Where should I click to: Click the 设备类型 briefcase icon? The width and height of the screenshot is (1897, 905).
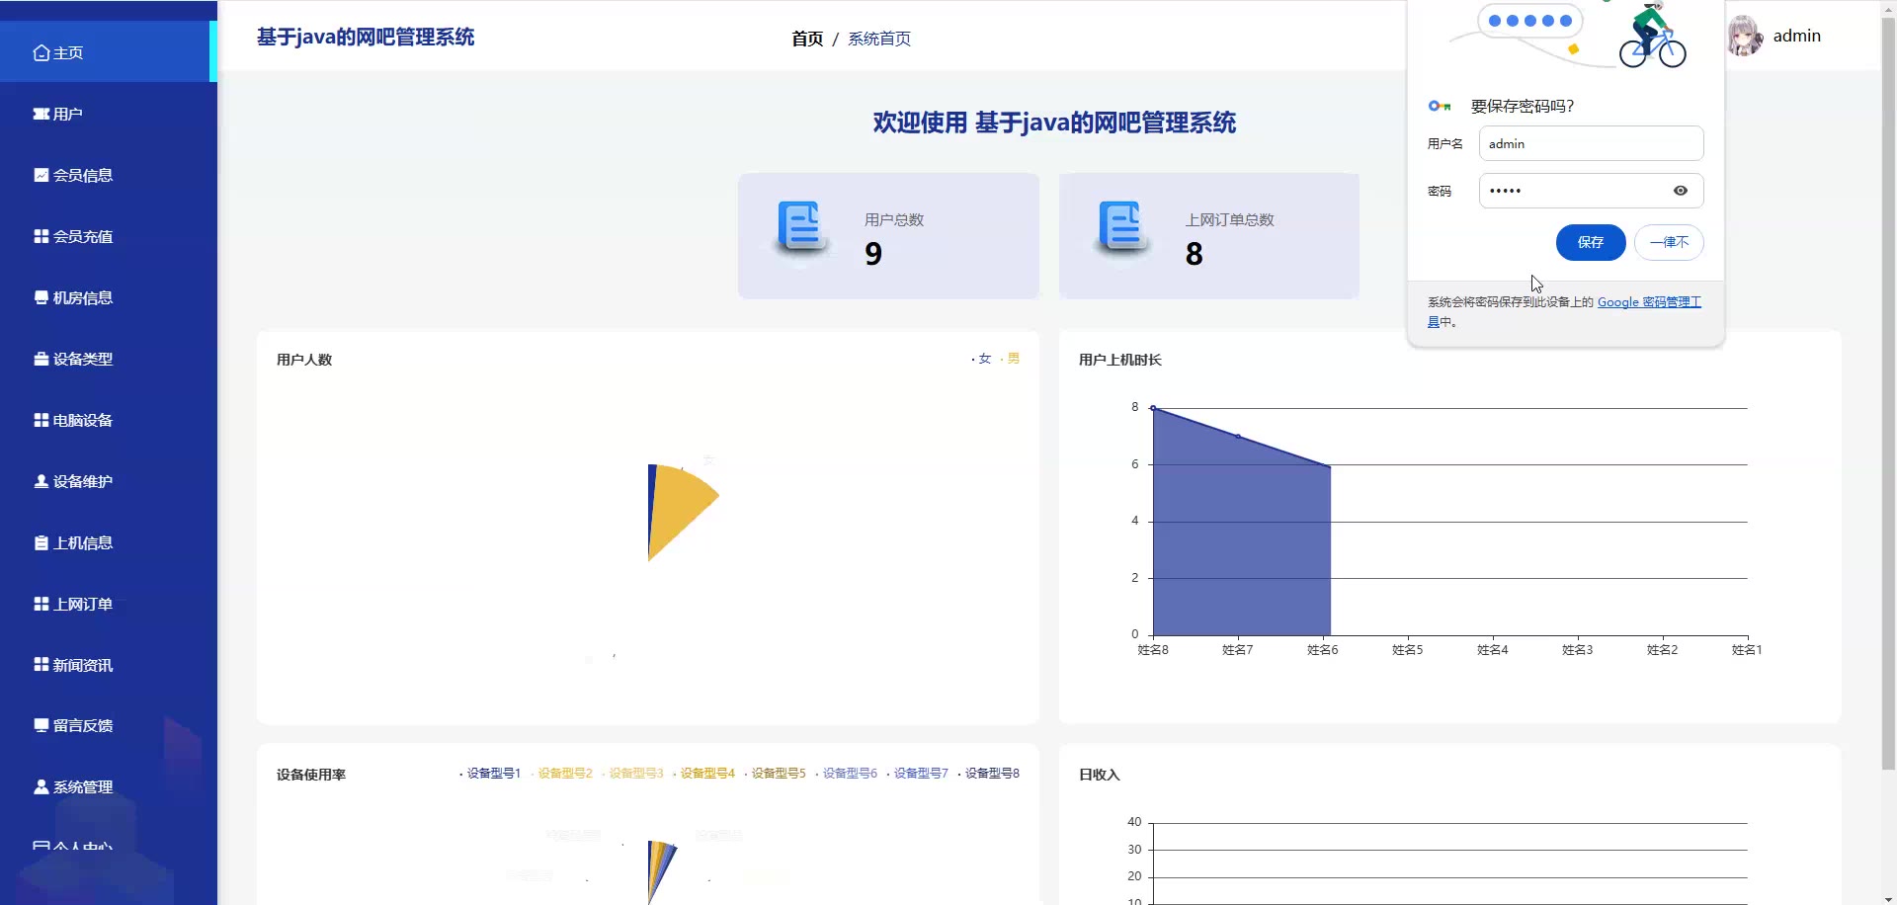pyautogui.click(x=41, y=360)
